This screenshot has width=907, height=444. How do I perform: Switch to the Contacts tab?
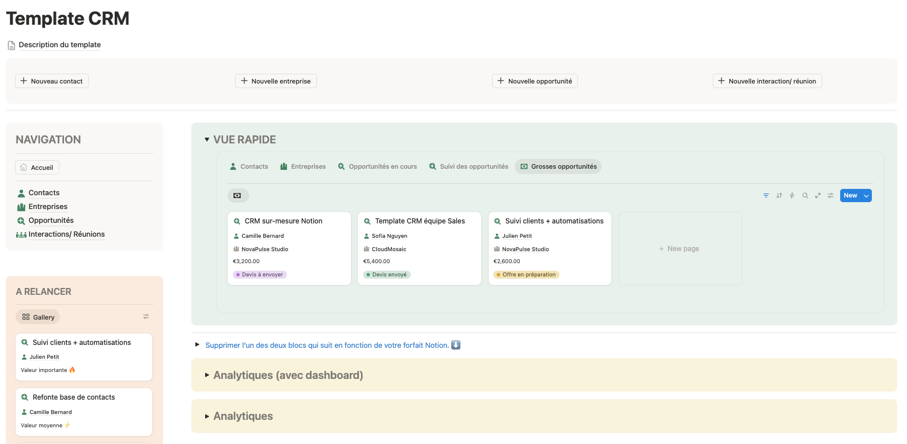point(249,167)
